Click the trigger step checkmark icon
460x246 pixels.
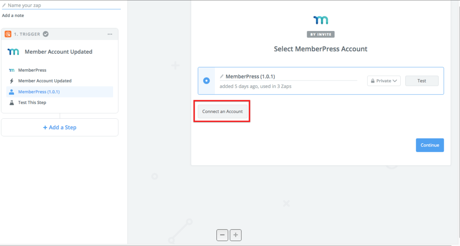45,34
